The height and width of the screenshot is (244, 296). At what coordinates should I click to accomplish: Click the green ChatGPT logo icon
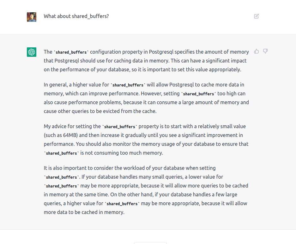coord(32,52)
